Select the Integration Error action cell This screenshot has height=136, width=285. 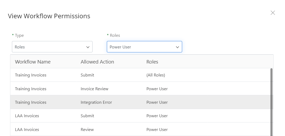click(x=96, y=102)
